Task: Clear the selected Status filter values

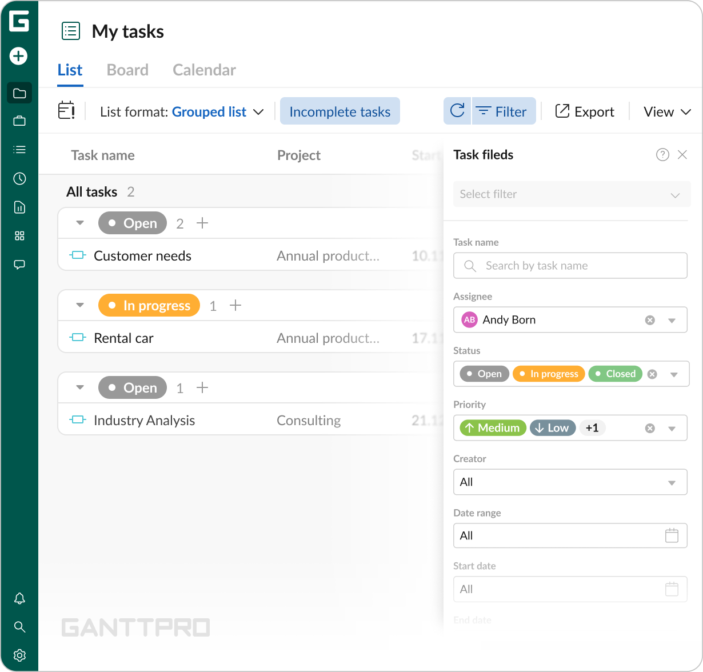Action: pyautogui.click(x=652, y=374)
